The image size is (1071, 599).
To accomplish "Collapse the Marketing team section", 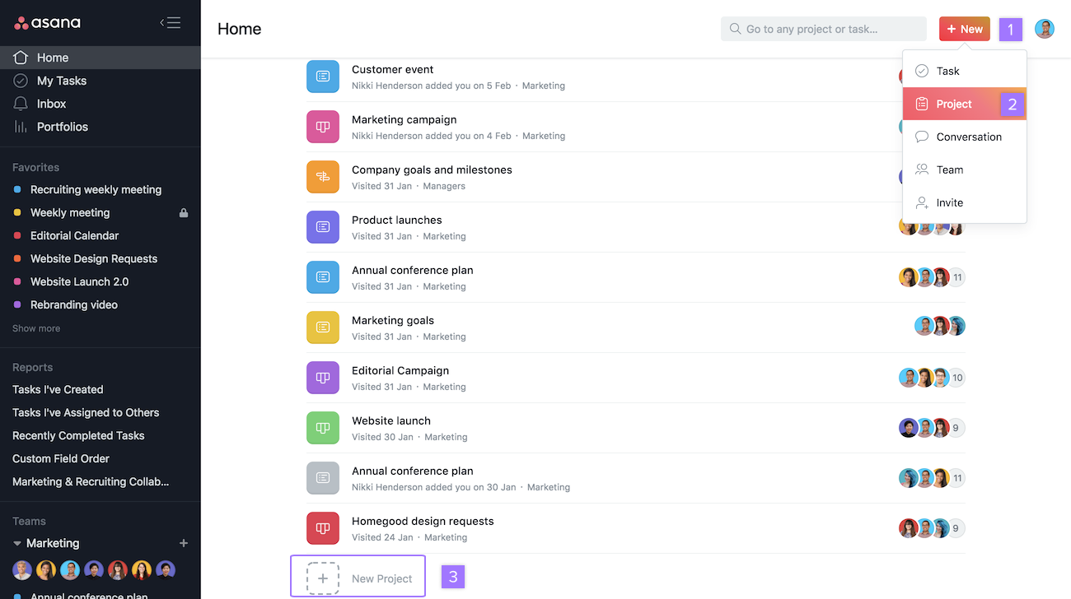I will click(x=18, y=543).
